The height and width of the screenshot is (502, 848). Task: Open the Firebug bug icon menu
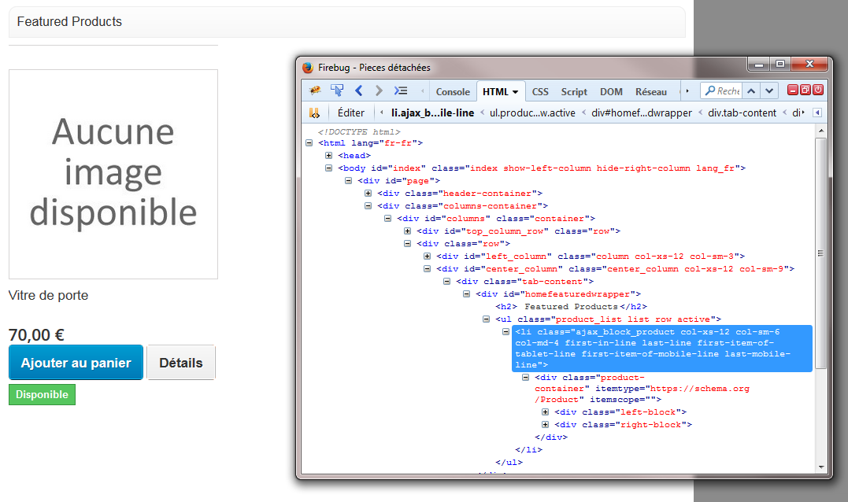315,90
